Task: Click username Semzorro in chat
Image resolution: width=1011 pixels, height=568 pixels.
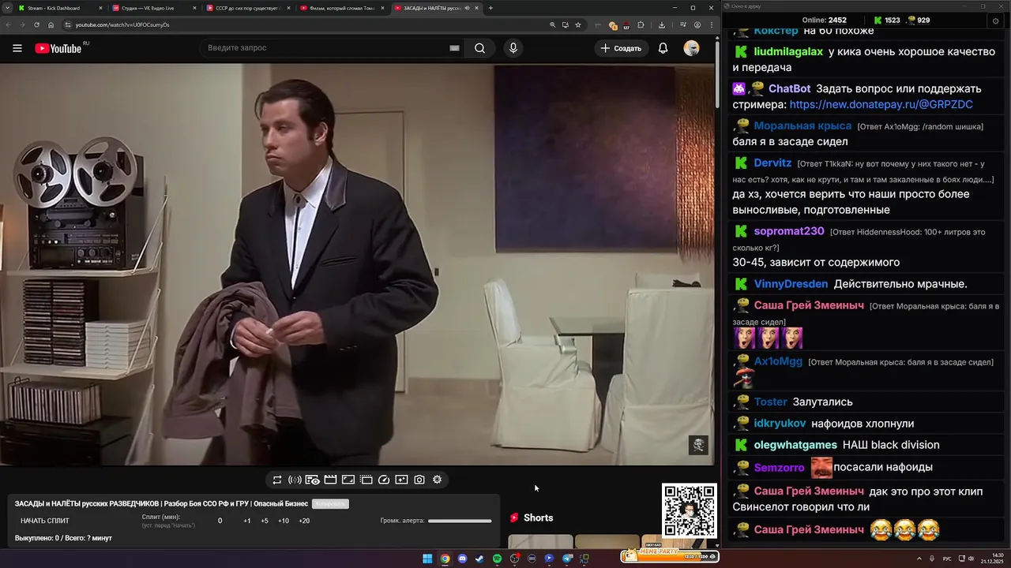Action: (779, 468)
